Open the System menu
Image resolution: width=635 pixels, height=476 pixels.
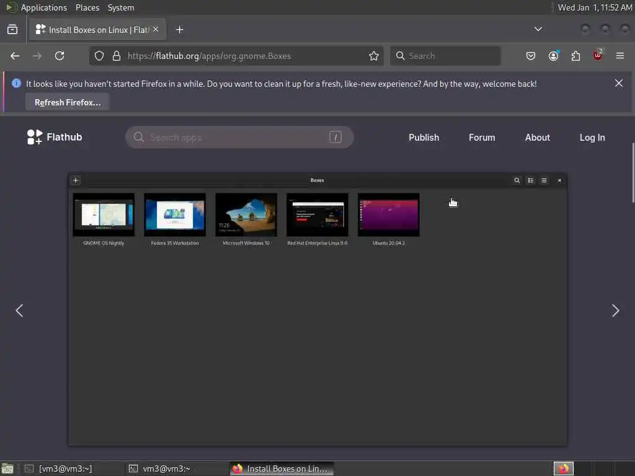[121, 7]
